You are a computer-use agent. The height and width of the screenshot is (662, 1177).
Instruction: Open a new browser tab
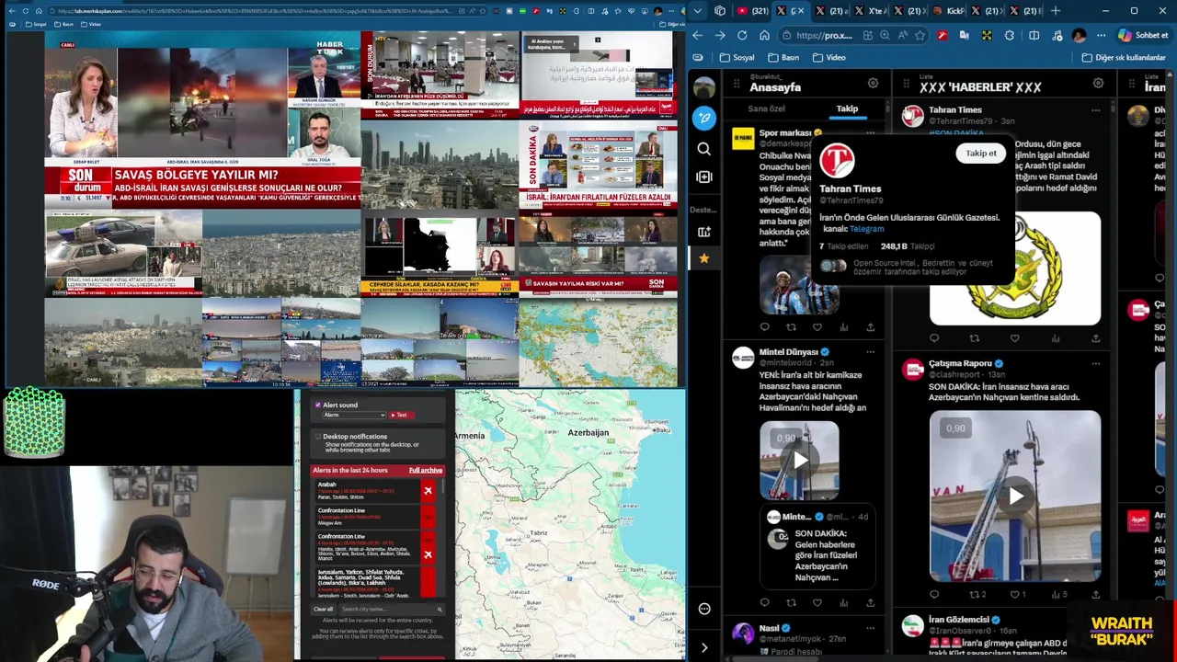(x=1056, y=11)
